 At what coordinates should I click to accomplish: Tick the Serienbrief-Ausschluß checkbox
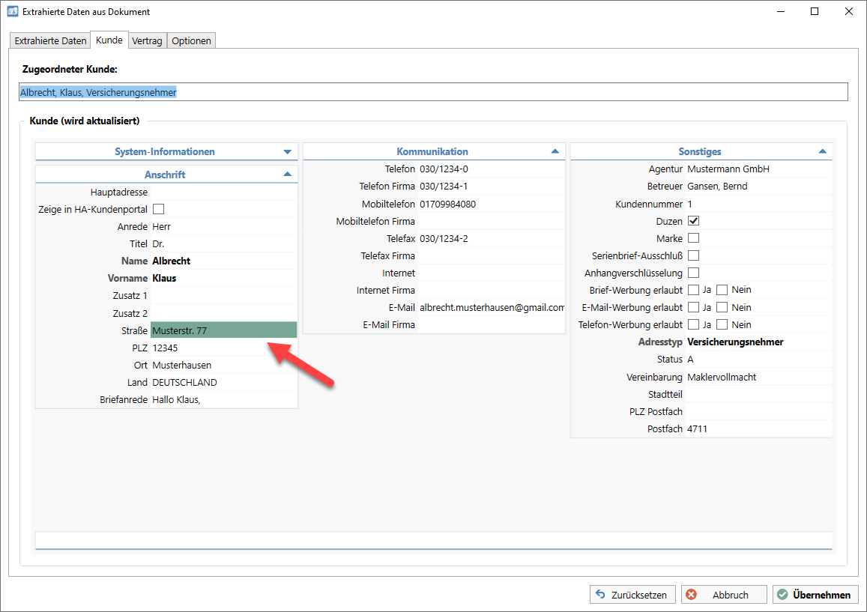click(693, 255)
